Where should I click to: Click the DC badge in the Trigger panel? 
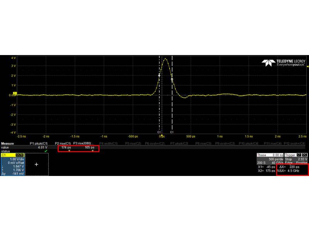tap(305, 155)
